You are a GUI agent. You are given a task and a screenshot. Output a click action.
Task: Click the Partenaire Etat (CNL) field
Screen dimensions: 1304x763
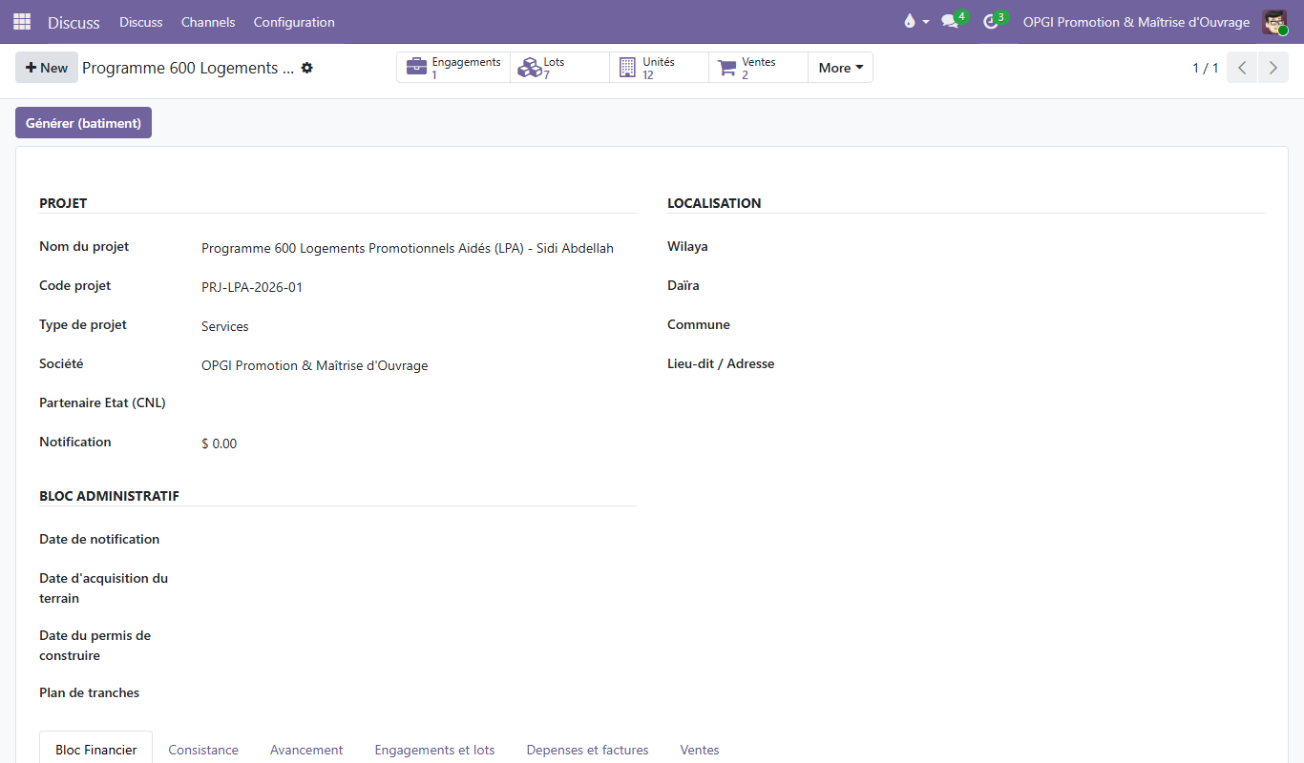coord(418,404)
